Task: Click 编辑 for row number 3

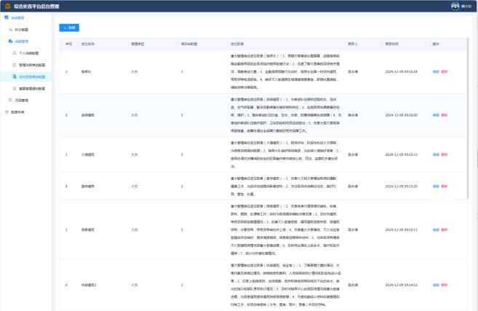Action: coord(436,155)
